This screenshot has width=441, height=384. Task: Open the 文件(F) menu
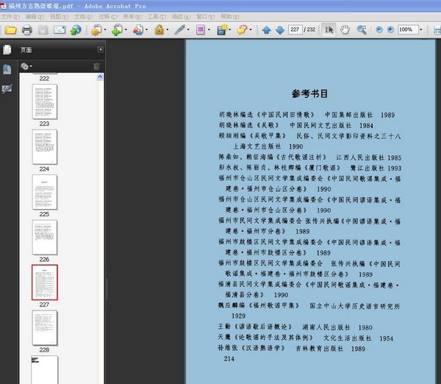tap(10, 17)
